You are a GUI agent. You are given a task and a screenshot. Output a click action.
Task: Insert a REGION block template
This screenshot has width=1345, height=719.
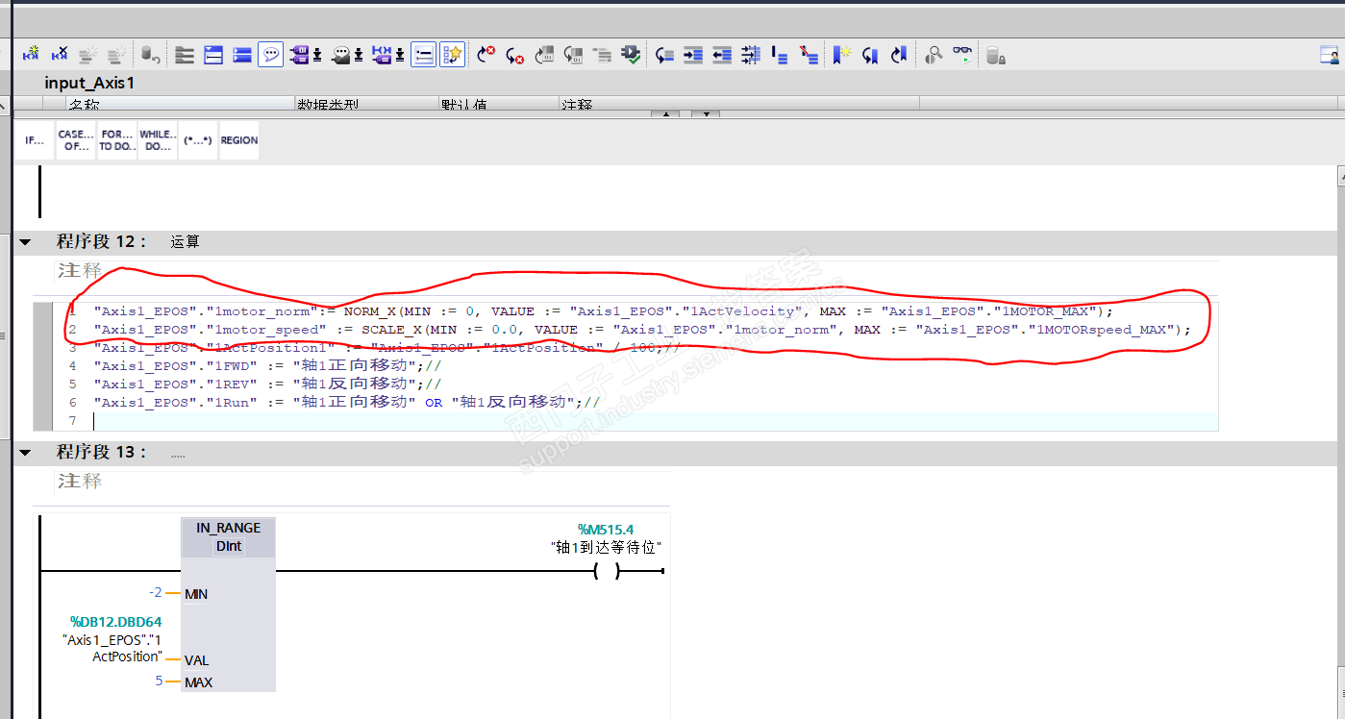tap(239, 140)
